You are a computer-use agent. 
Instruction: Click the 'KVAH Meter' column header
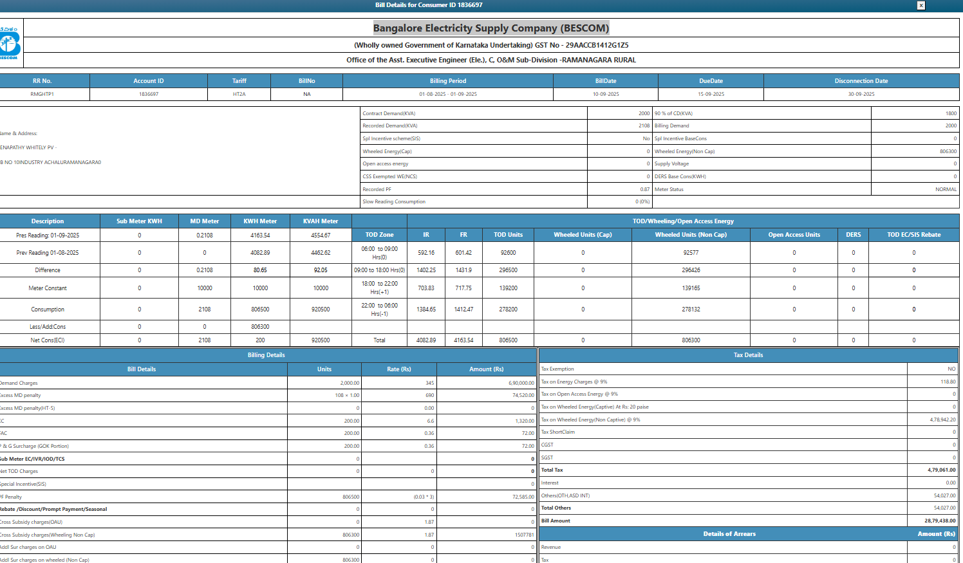click(x=321, y=221)
